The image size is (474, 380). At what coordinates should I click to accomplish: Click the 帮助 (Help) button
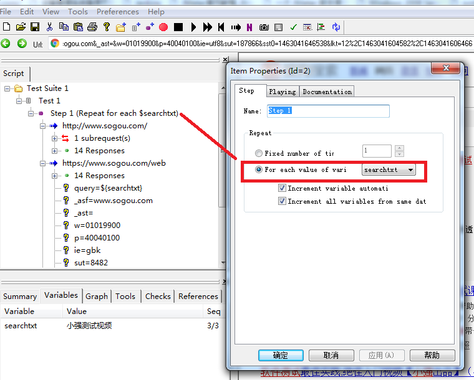tap(432, 355)
